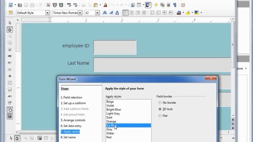Expand the Background Color arrow
Viewport: 253px width, 142px height.
[201, 13]
